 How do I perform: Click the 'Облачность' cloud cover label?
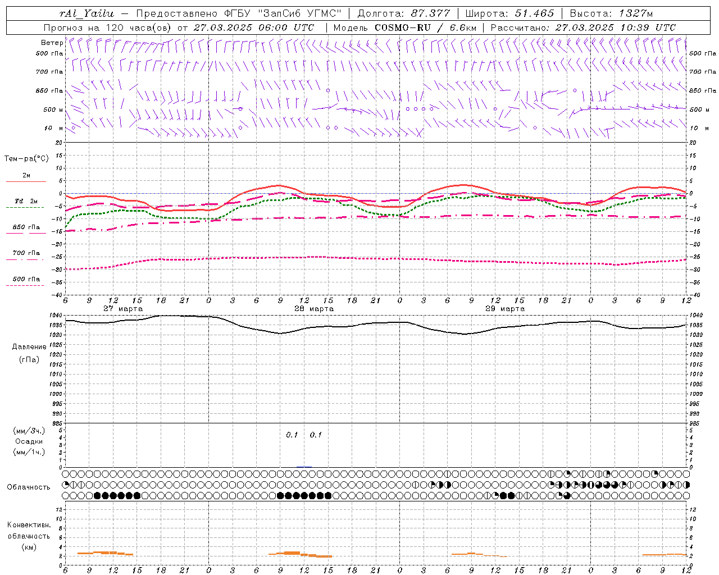tap(29, 487)
